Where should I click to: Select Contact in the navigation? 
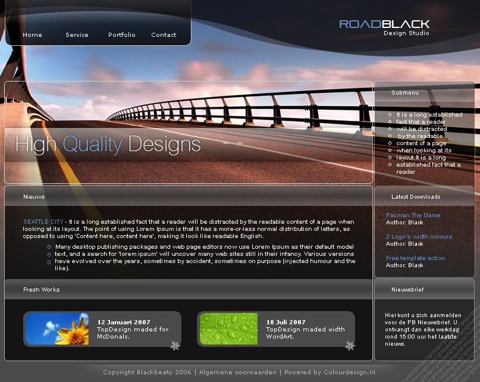pyautogui.click(x=164, y=35)
